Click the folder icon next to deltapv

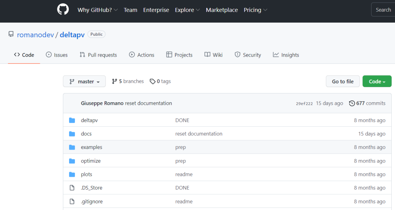[x=72, y=120]
